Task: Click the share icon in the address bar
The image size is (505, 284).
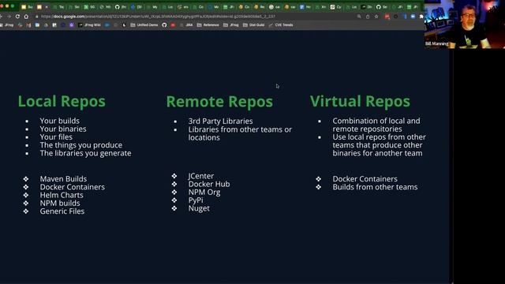Action: [x=368, y=17]
